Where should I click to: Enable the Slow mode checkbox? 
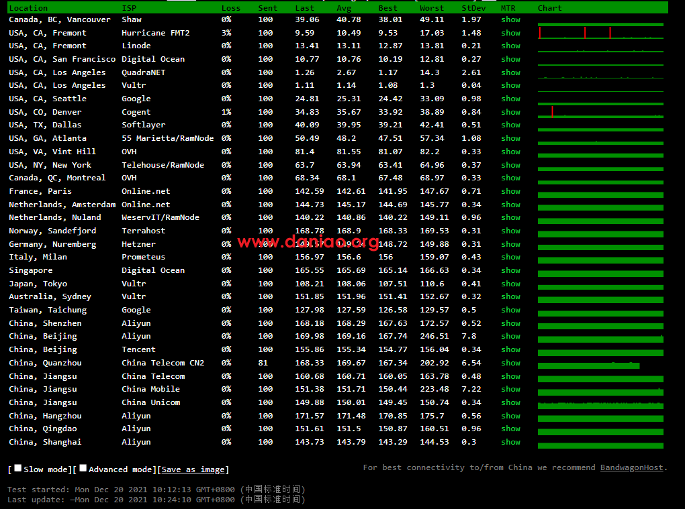point(18,468)
